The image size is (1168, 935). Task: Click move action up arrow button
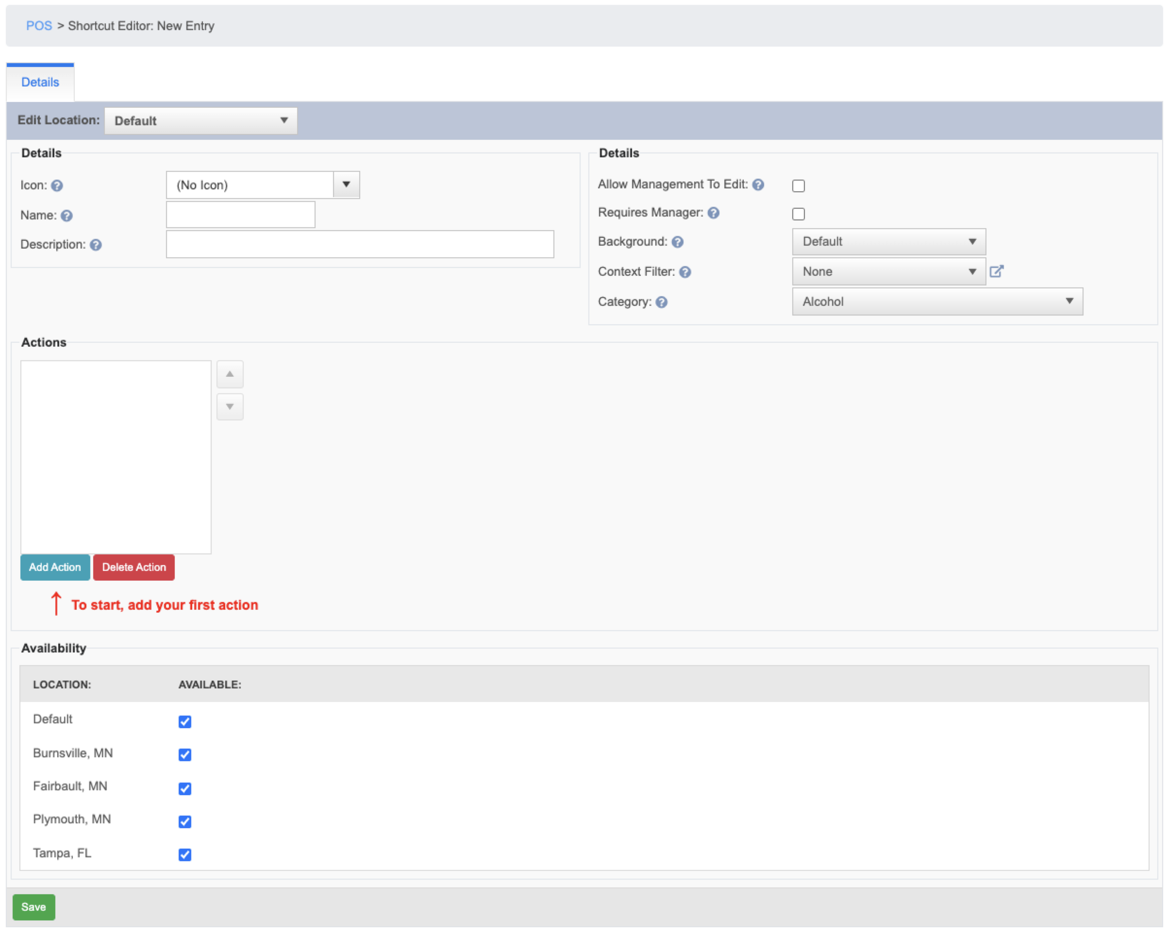[230, 374]
